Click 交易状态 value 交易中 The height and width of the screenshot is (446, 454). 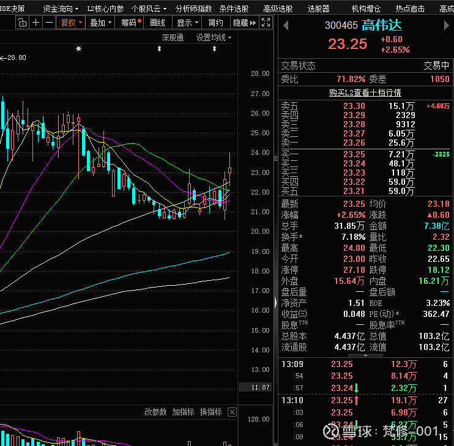click(x=436, y=65)
